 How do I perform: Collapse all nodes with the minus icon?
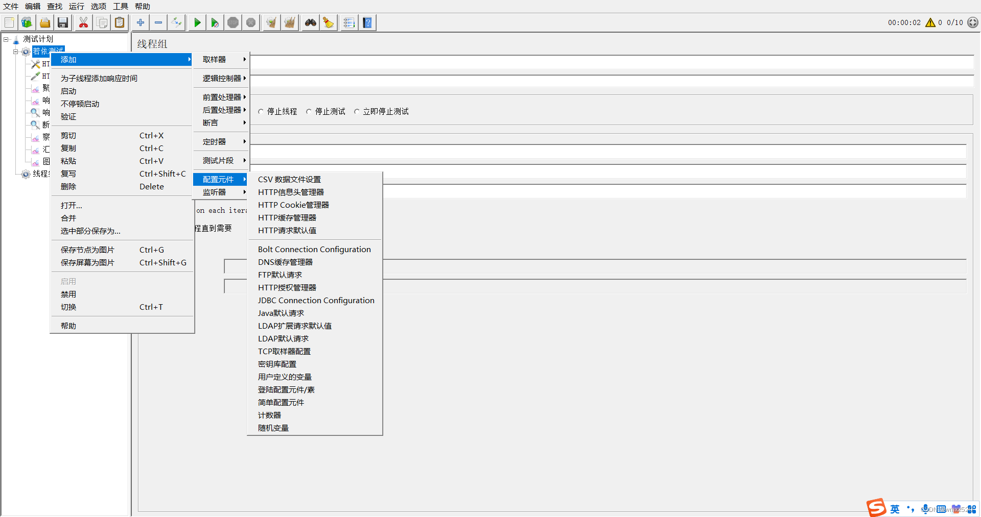click(158, 22)
